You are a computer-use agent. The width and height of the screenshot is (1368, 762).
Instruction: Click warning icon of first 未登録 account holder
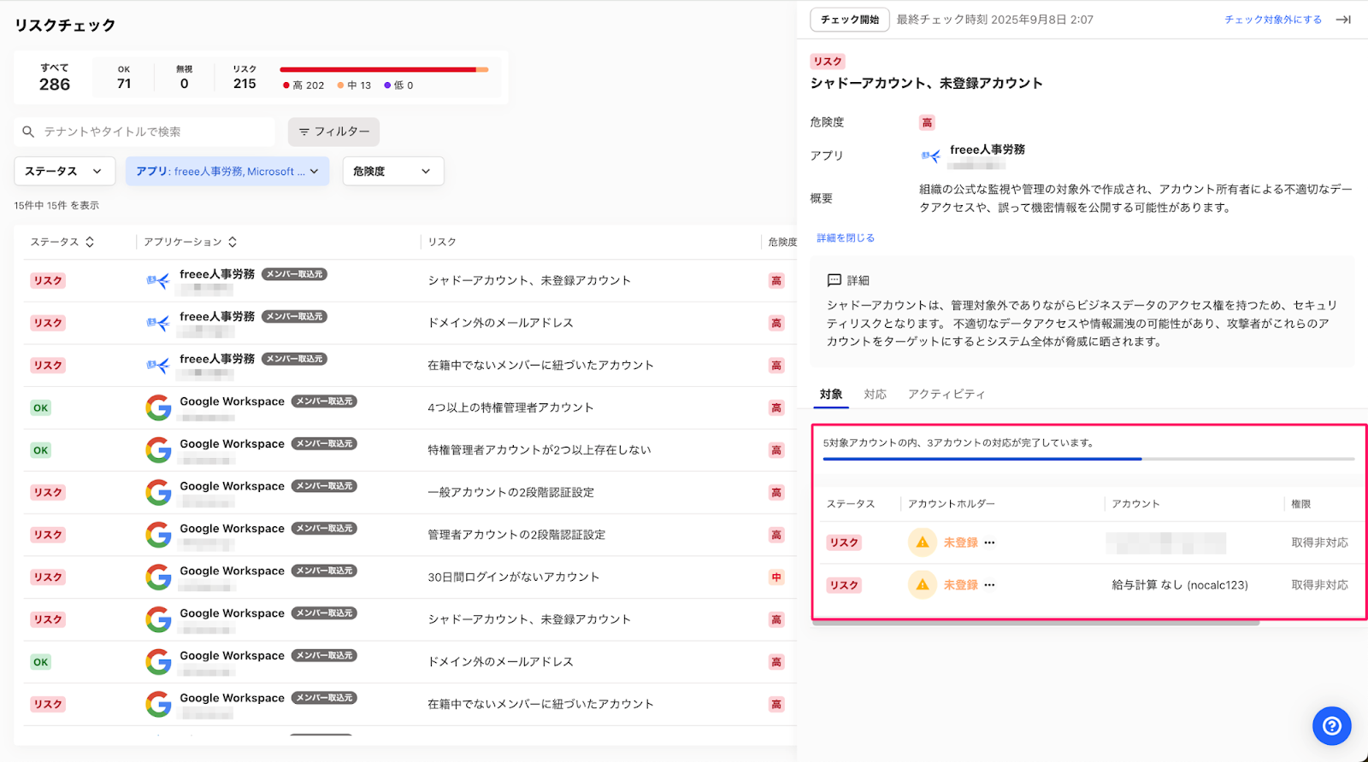[x=923, y=542]
